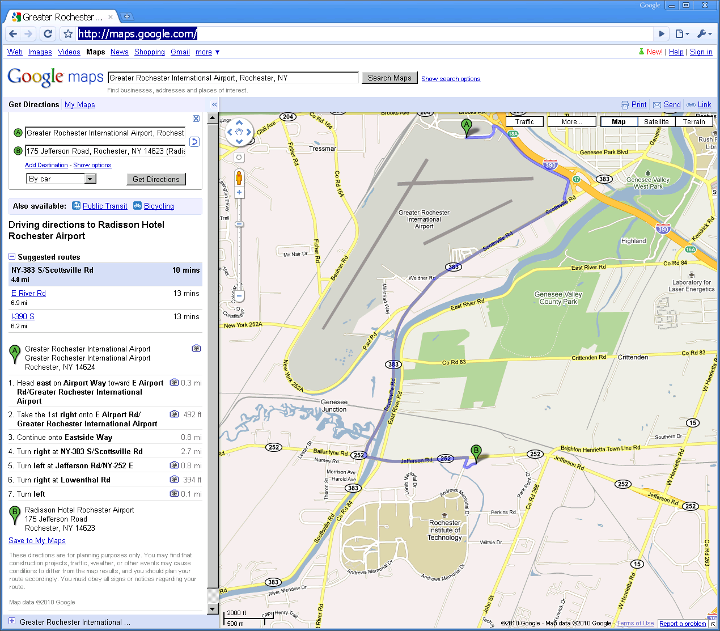Click the Print link
The height and width of the screenshot is (631, 720).
click(639, 105)
